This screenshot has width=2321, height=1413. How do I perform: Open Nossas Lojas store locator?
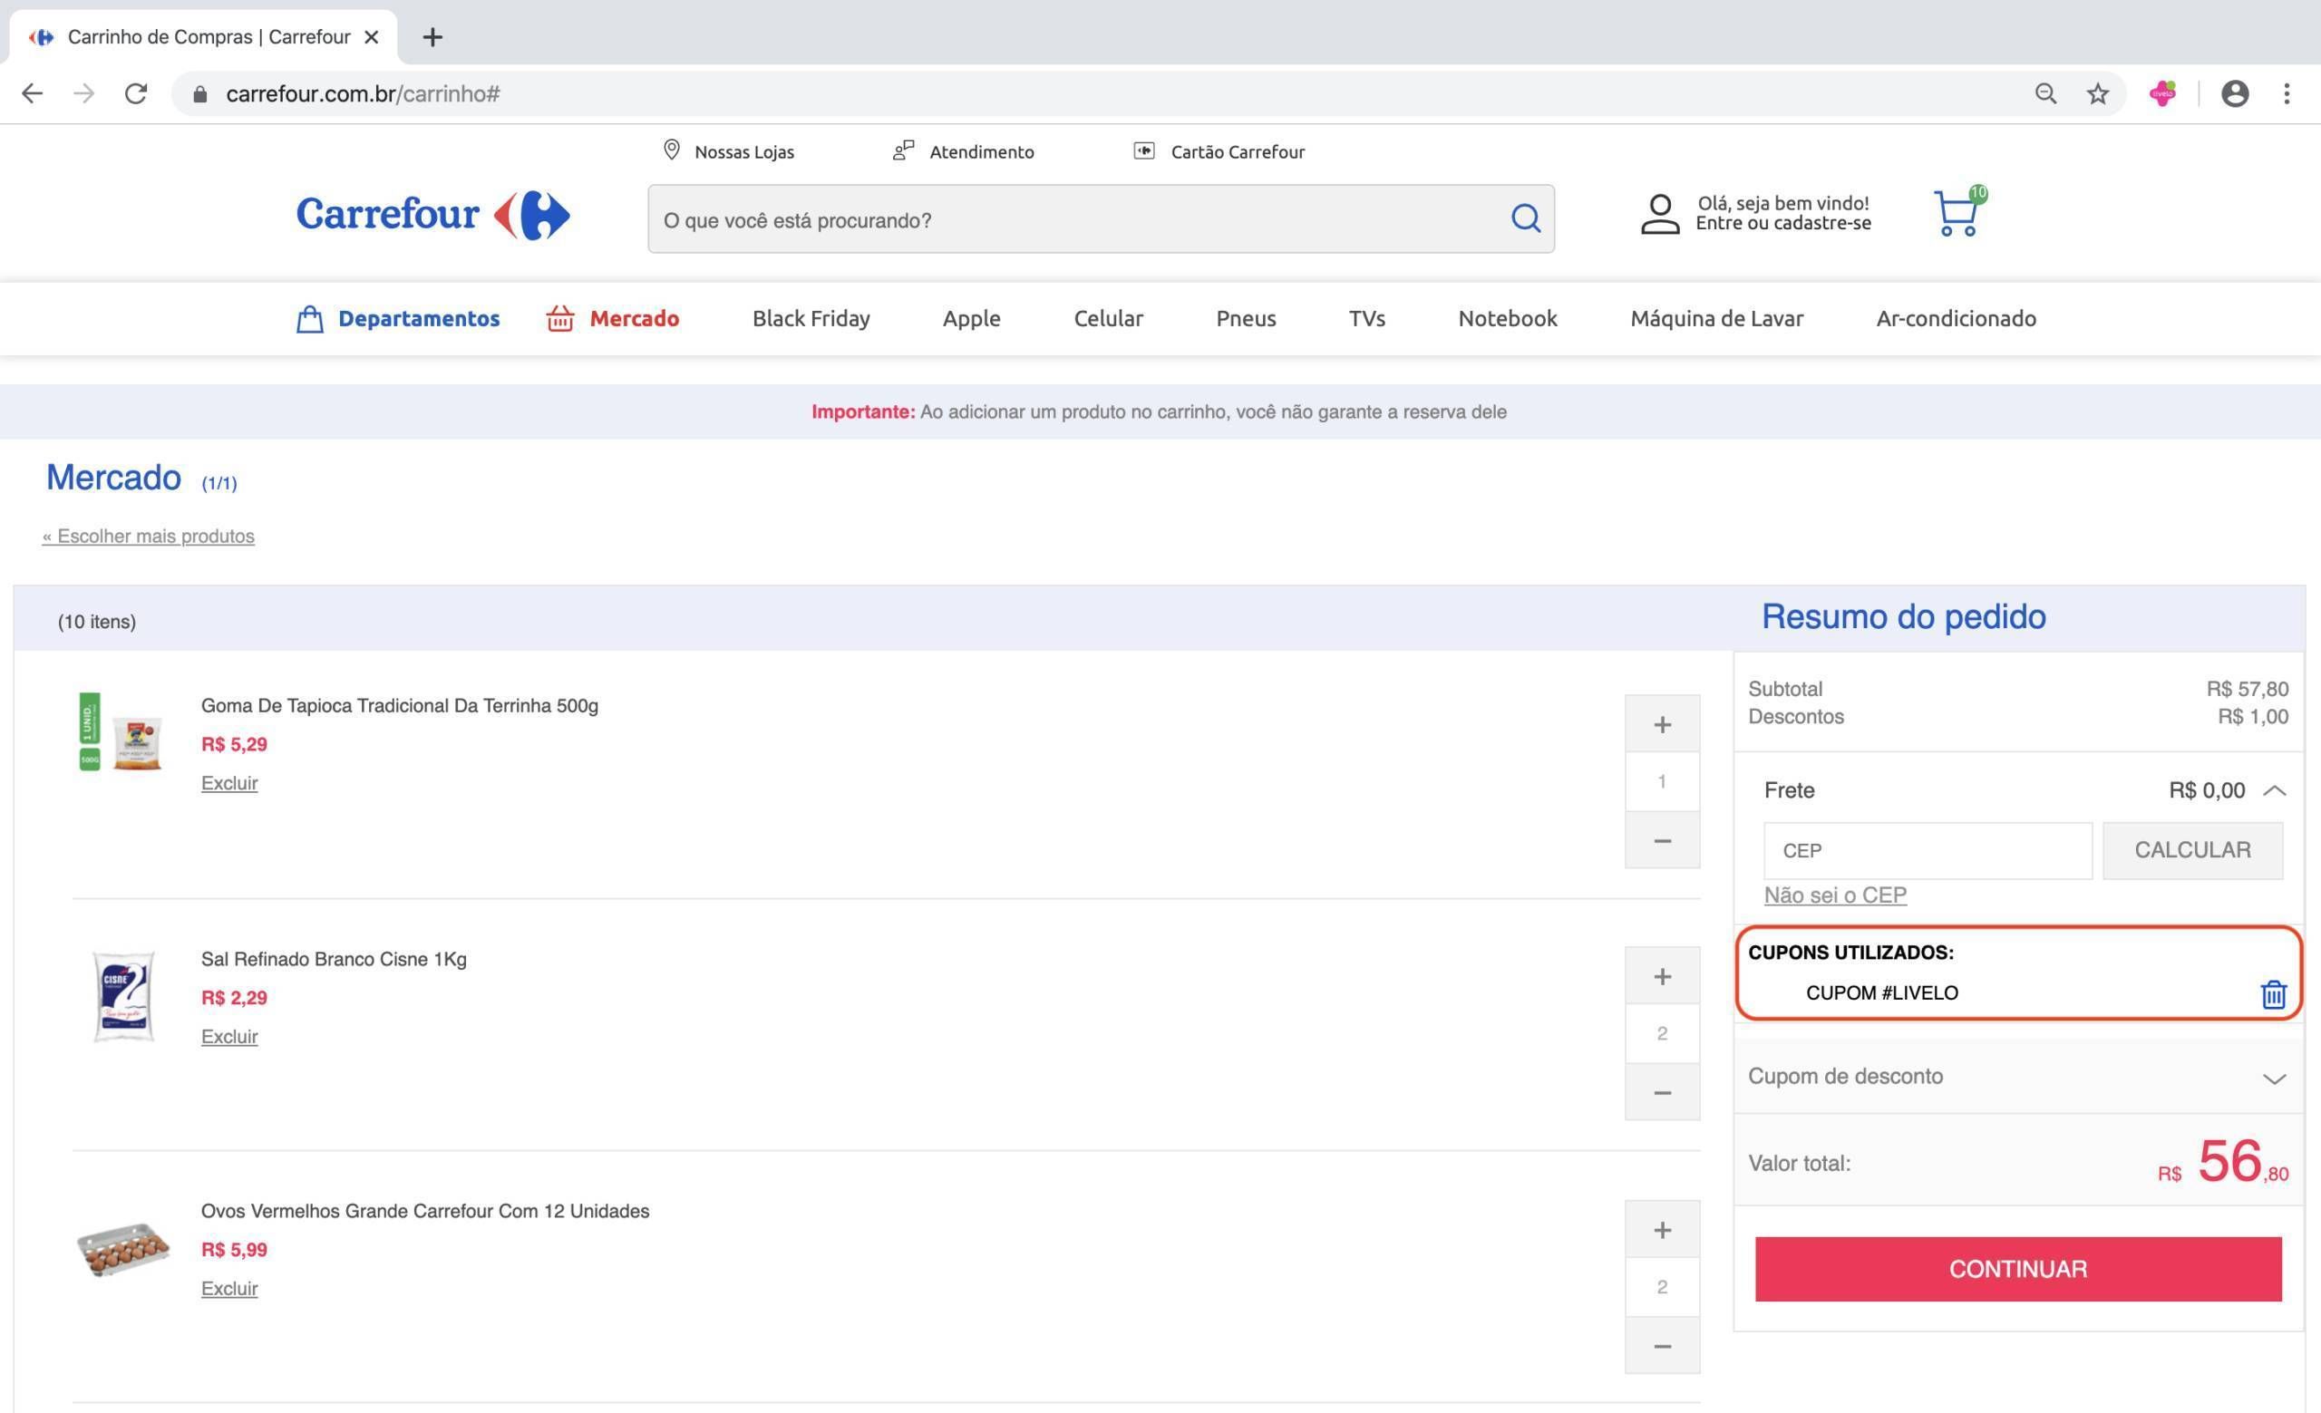pos(729,150)
